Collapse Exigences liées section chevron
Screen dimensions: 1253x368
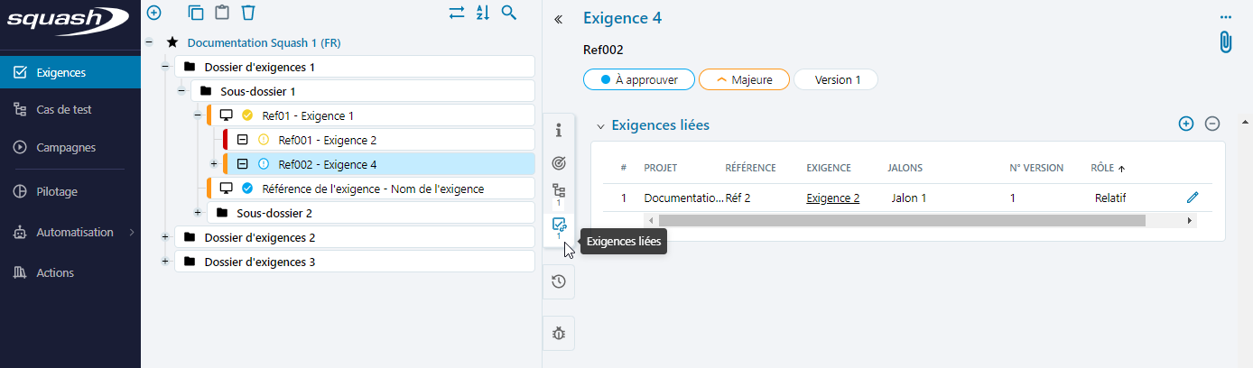point(600,126)
